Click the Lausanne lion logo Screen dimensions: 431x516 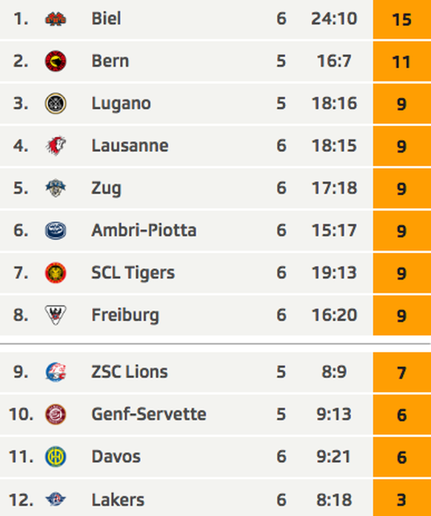56,145
